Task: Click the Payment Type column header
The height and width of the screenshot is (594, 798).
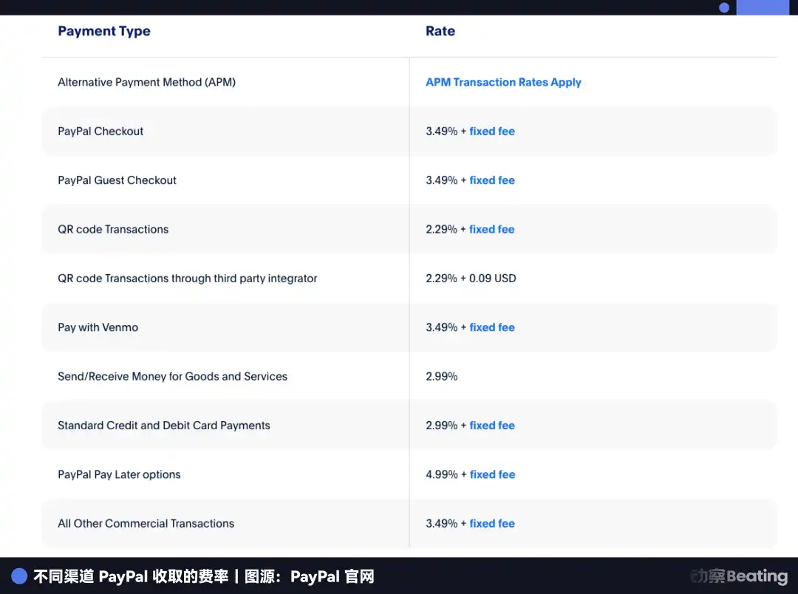Action: coord(103,31)
